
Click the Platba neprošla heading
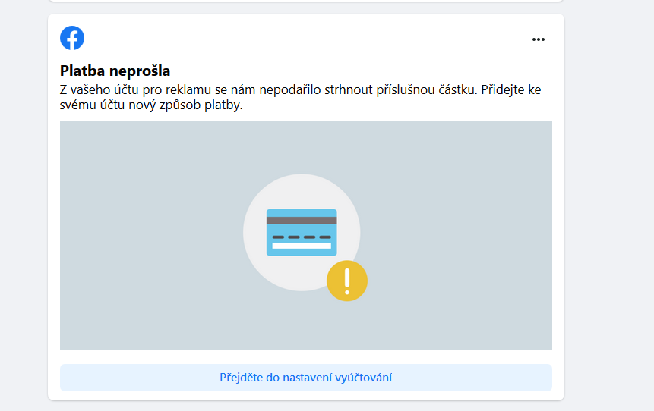(x=115, y=72)
